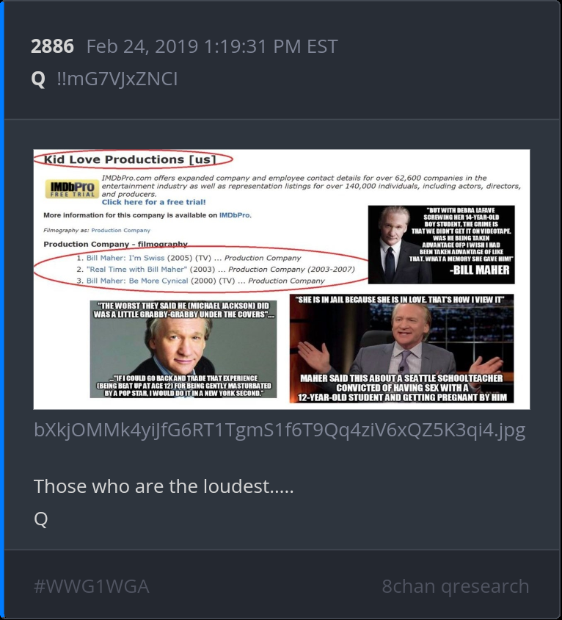
Task: Click the post number 2886
Action: 52,46
